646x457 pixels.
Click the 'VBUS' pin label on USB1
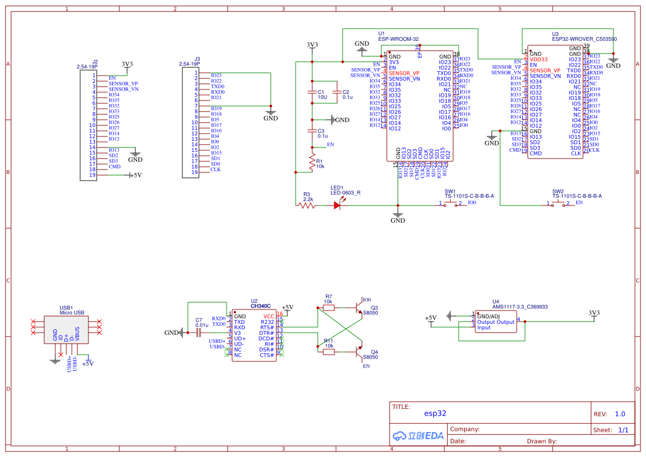pos(77,334)
